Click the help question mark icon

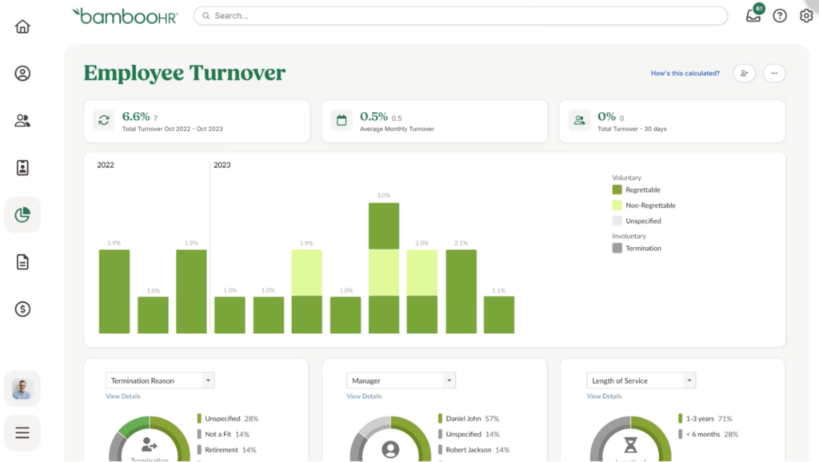pos(780,15)
